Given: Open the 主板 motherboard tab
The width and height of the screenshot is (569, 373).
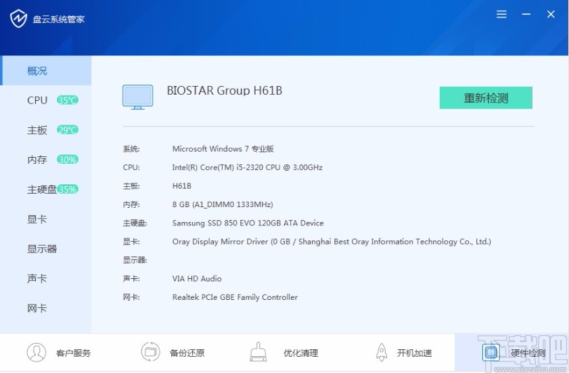Looking at the screenshot, I should click(x=46, y=130).
